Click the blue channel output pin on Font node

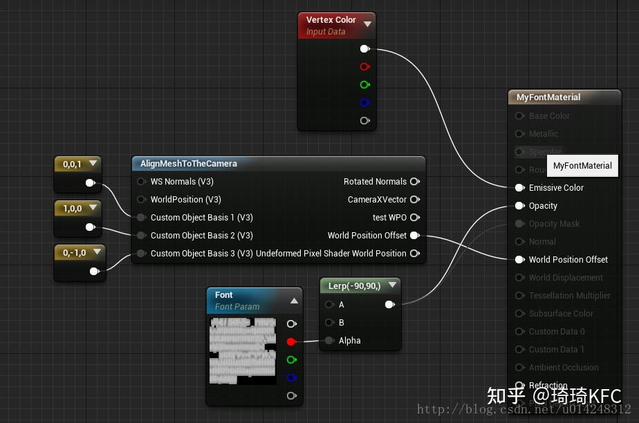click(x=291, y=377)
